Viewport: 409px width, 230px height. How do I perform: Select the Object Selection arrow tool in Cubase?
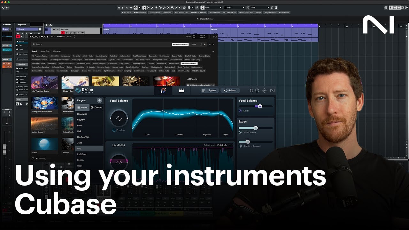pyautogui.click(x=144, y=7)
